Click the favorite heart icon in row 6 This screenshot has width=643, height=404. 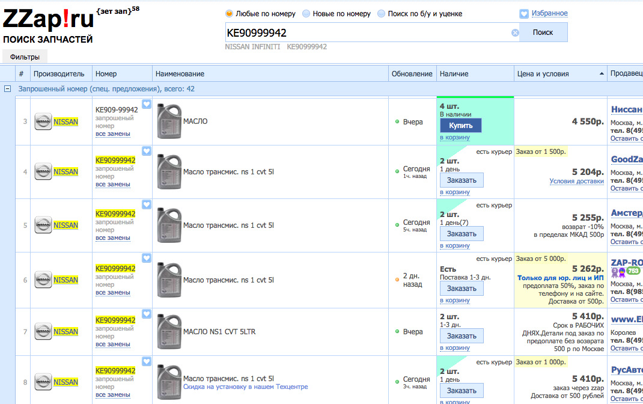(147, 258)
